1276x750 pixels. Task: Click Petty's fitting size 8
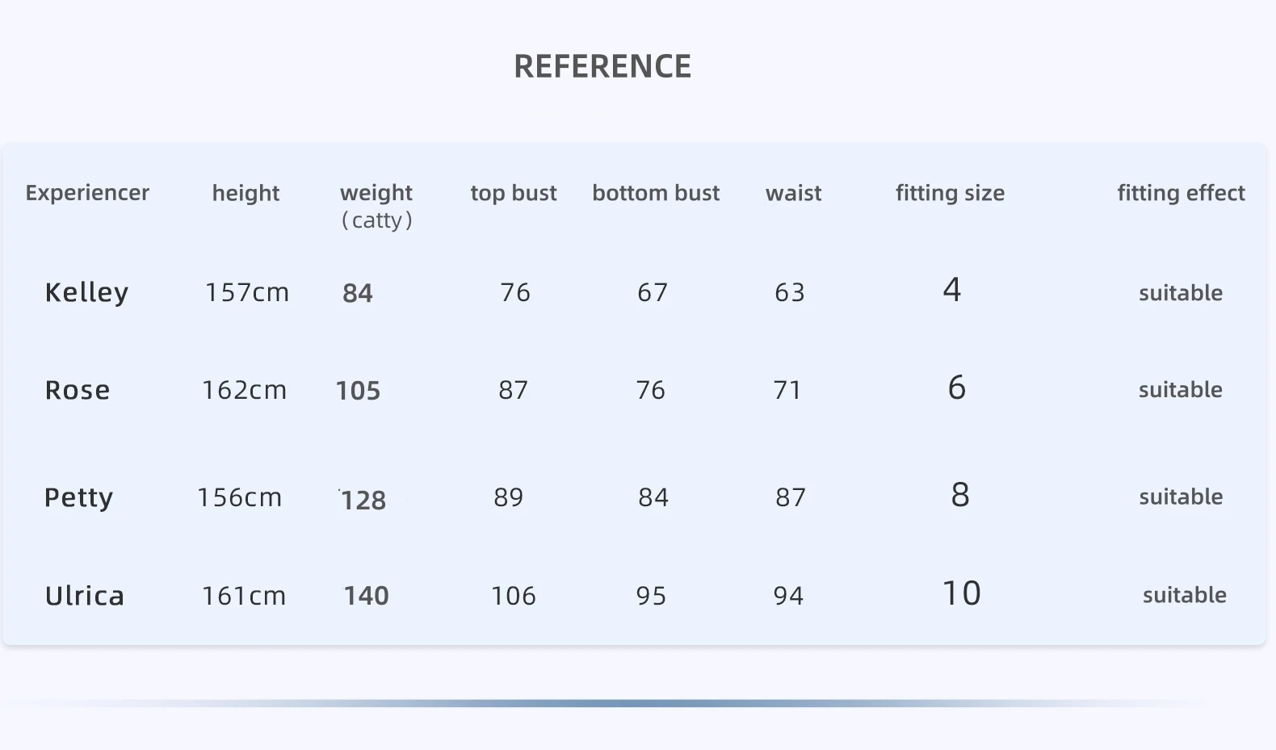[x=959, y=495]
